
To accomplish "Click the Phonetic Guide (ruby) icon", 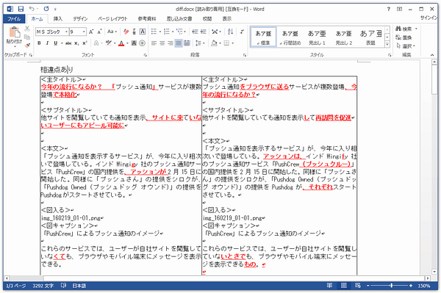I will point(135,32).
